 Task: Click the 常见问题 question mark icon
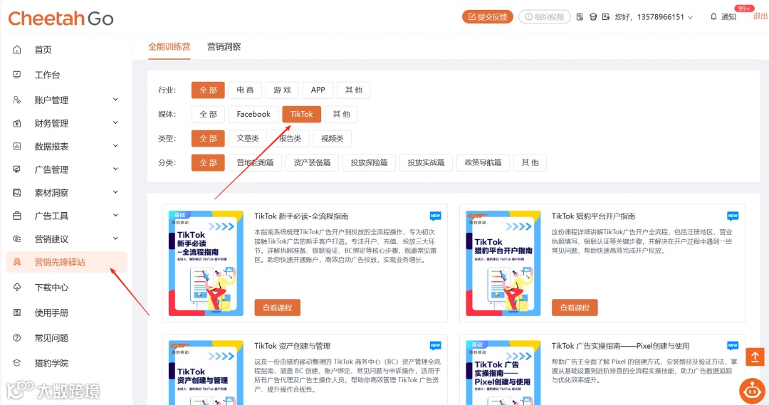[17, 338]
